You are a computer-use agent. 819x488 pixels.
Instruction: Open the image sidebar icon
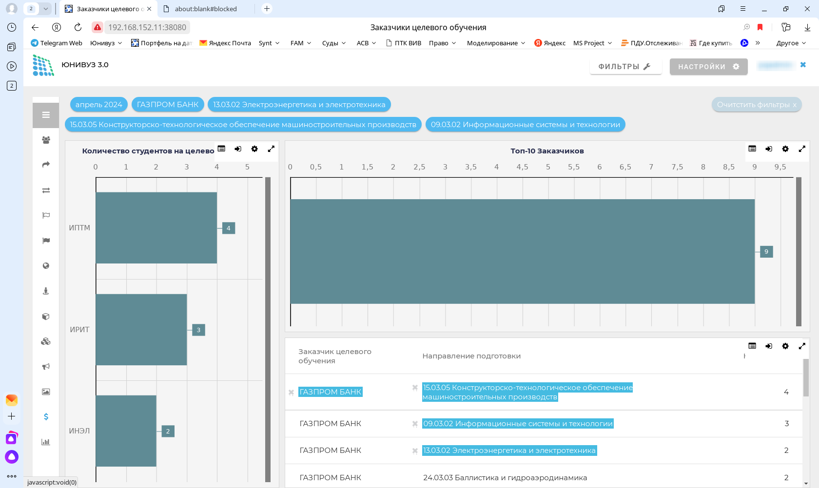click(x=46, y=392)
